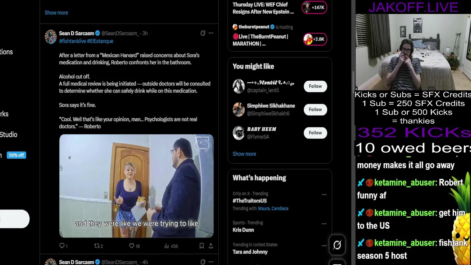
Task: Open the #fishtanklive hashtag
Action: tap(72, 41)
